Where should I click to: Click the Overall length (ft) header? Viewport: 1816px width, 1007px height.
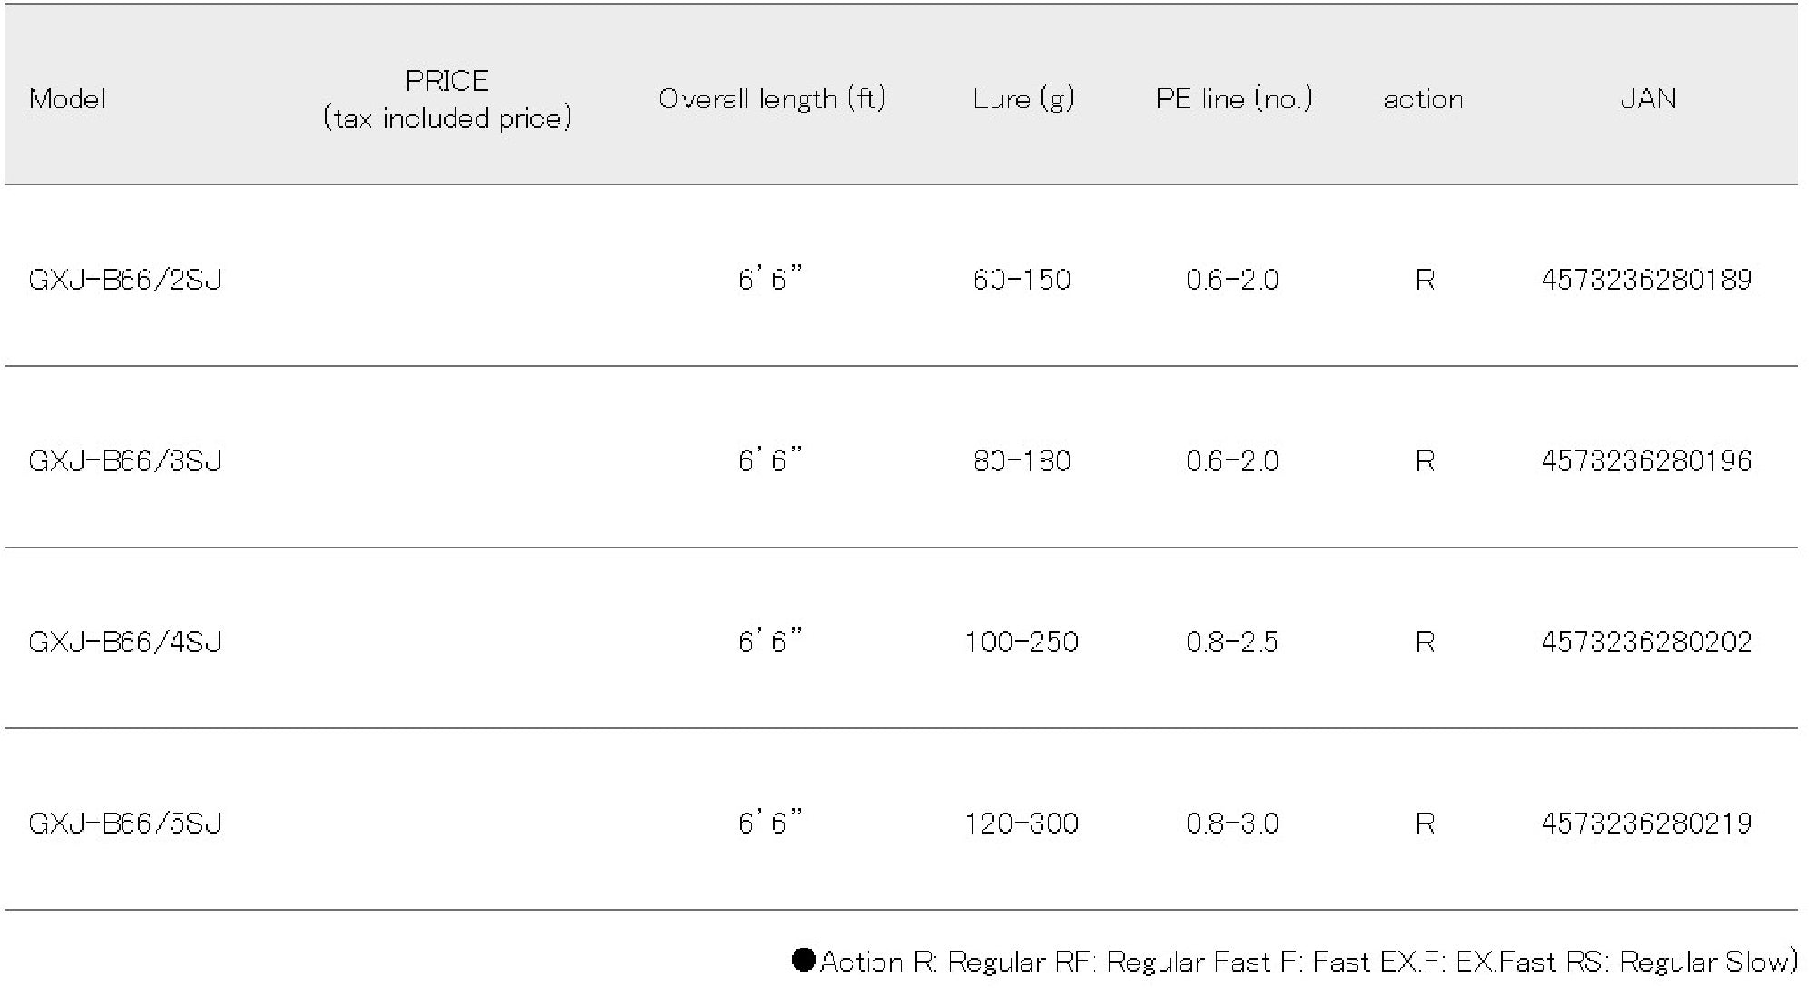point(772,99)
